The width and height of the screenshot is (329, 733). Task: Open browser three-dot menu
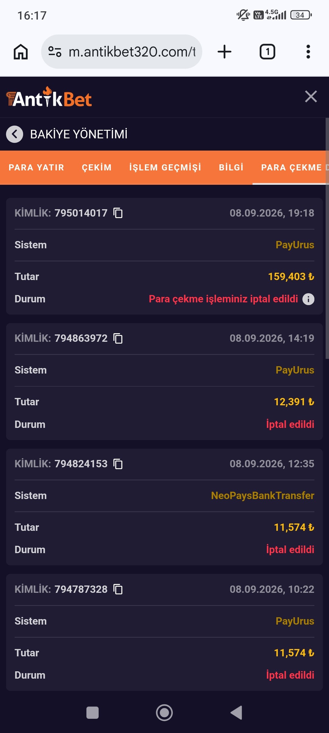[308, 52]
